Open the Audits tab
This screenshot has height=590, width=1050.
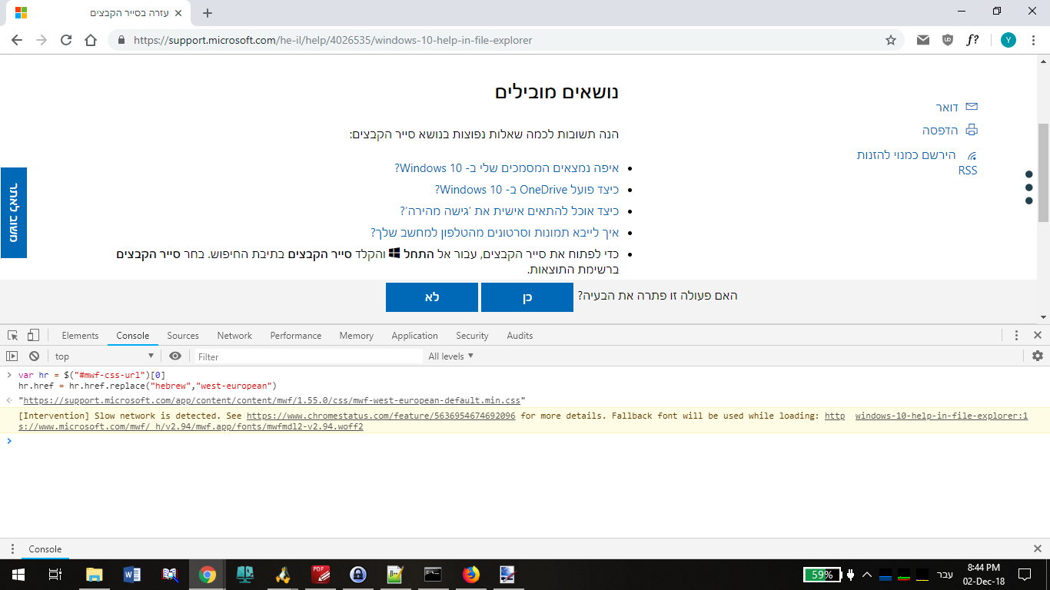pyautogui.click(x=520, y=336)
